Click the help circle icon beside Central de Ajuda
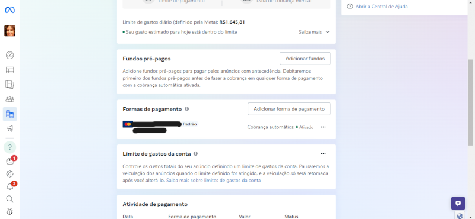 pos(350,7)
